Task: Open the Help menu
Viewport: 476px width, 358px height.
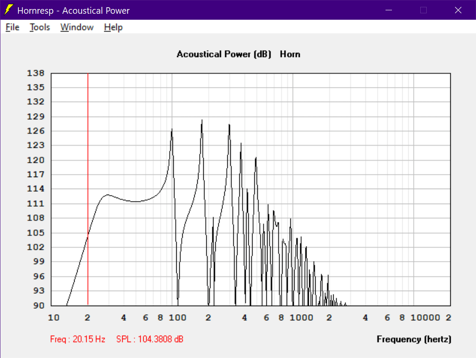Action: [113, 27]
